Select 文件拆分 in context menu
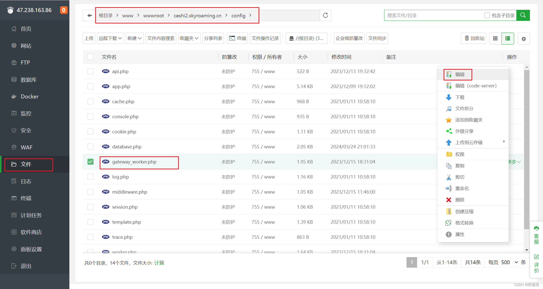This screenshot has width=543, height=289. pos(473,108)
